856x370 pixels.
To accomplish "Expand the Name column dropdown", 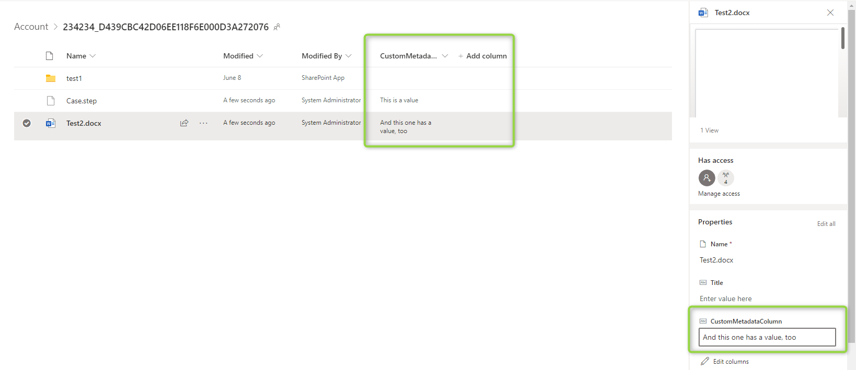I will click(x=93, y=56).
